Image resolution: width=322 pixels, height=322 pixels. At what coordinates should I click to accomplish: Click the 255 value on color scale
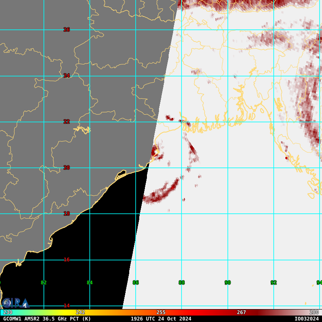click(x=161, y=312)
